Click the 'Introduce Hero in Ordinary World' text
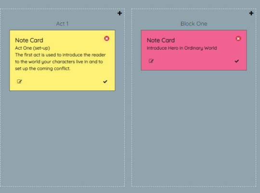 [182, 48]
